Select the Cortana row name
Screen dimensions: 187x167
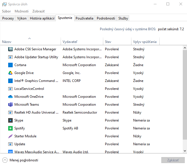20,65
